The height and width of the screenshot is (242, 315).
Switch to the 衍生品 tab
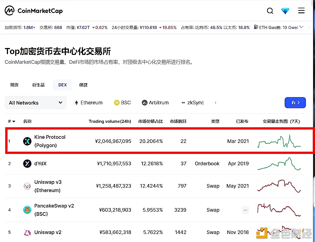point(38,85)
